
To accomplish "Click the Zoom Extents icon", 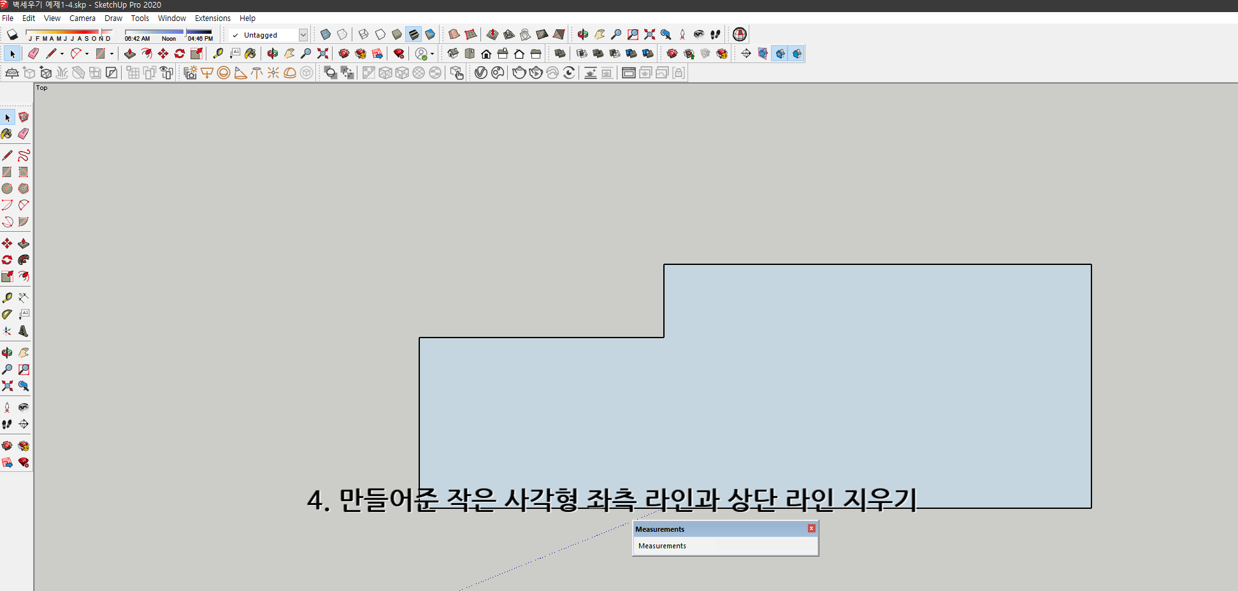I will click(x=8, y=386).
